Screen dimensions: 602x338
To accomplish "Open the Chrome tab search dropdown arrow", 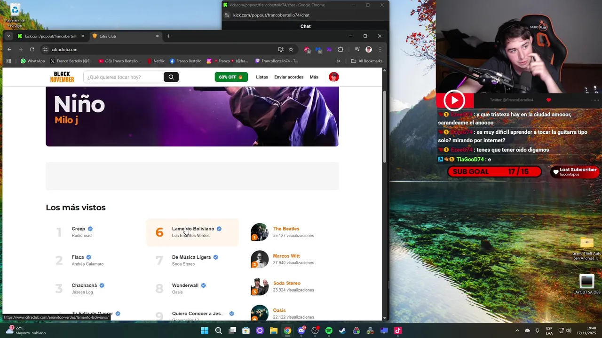I will pos(8,36).
